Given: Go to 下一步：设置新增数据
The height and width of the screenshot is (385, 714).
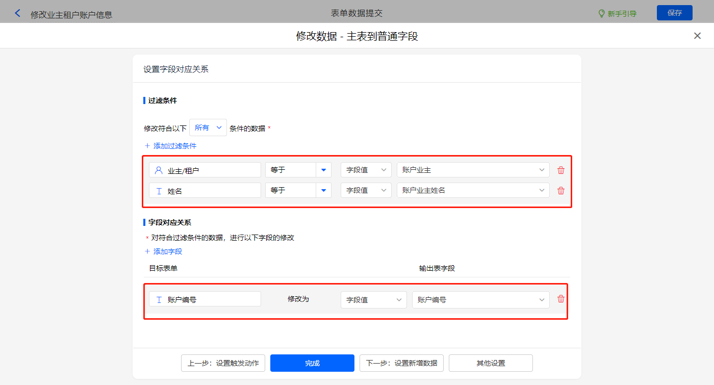Looking at the screenshot, I should pos(401,363).
